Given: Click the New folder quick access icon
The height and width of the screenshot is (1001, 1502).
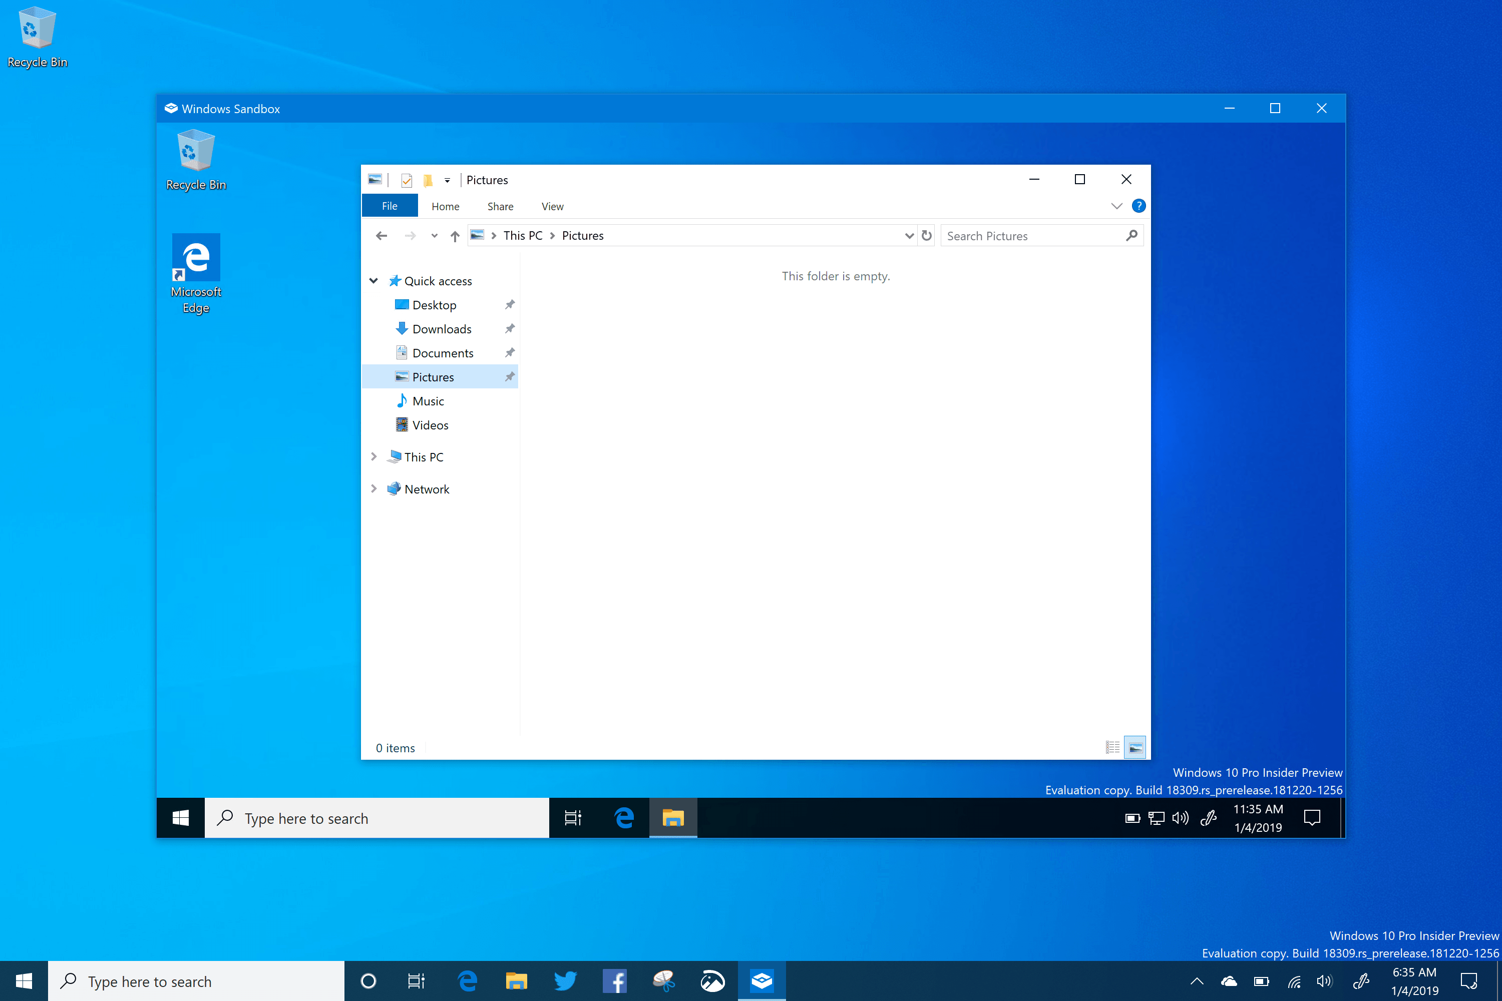Looking at the screenshot, I should pos(427,181).
